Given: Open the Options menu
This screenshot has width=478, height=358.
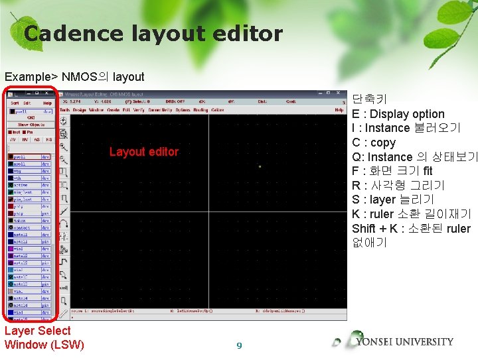Looking at the screenshot, I should point(183,110).
